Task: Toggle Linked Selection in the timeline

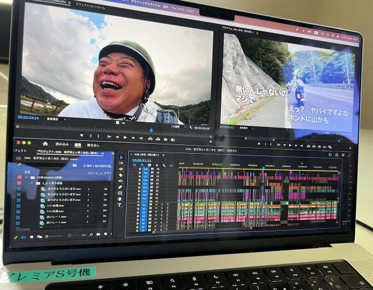Action: click(x=149, y=165)
